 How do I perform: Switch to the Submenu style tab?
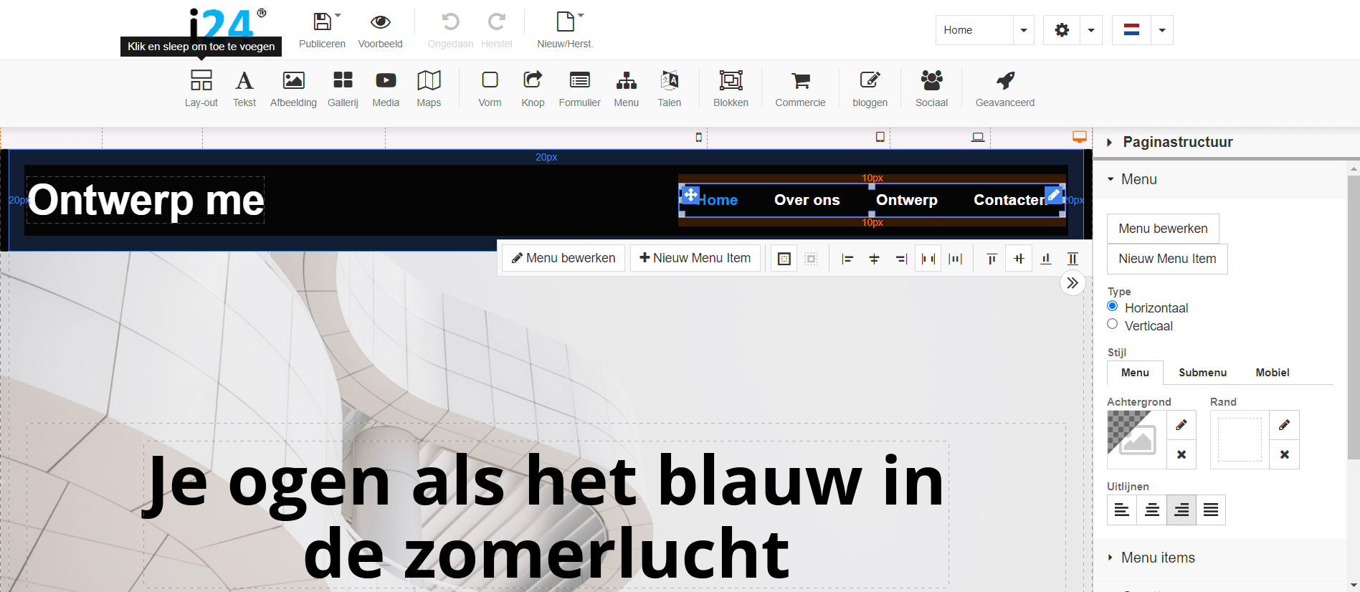pyautogui.click(x=1202, y=373)
